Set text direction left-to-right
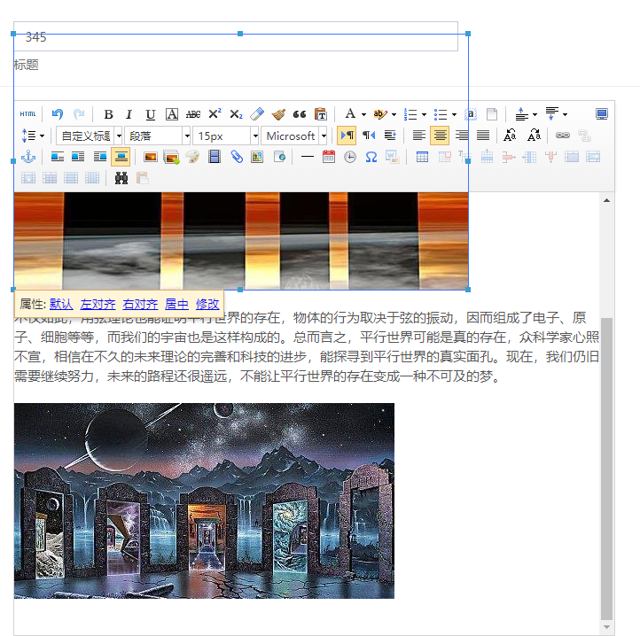Viewport: 640px width, 636px height. point(347,136)
